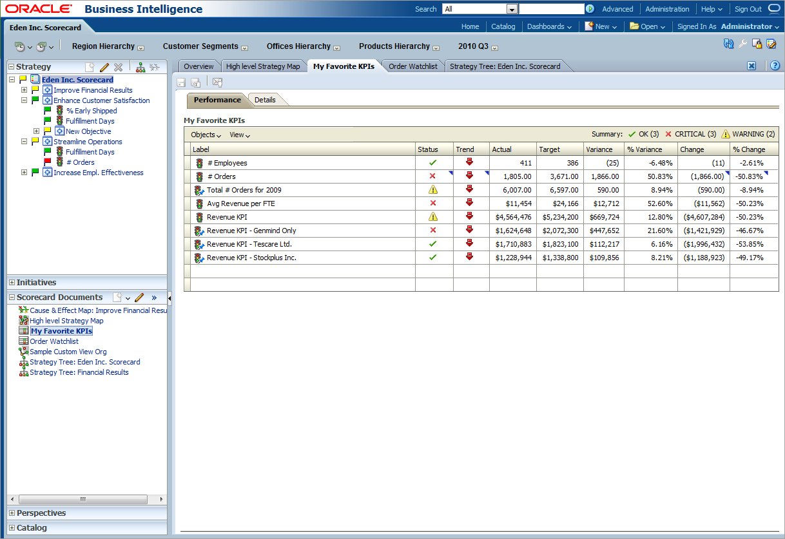Click traffic light icon of Revenue KPI row

pos(200,217)
